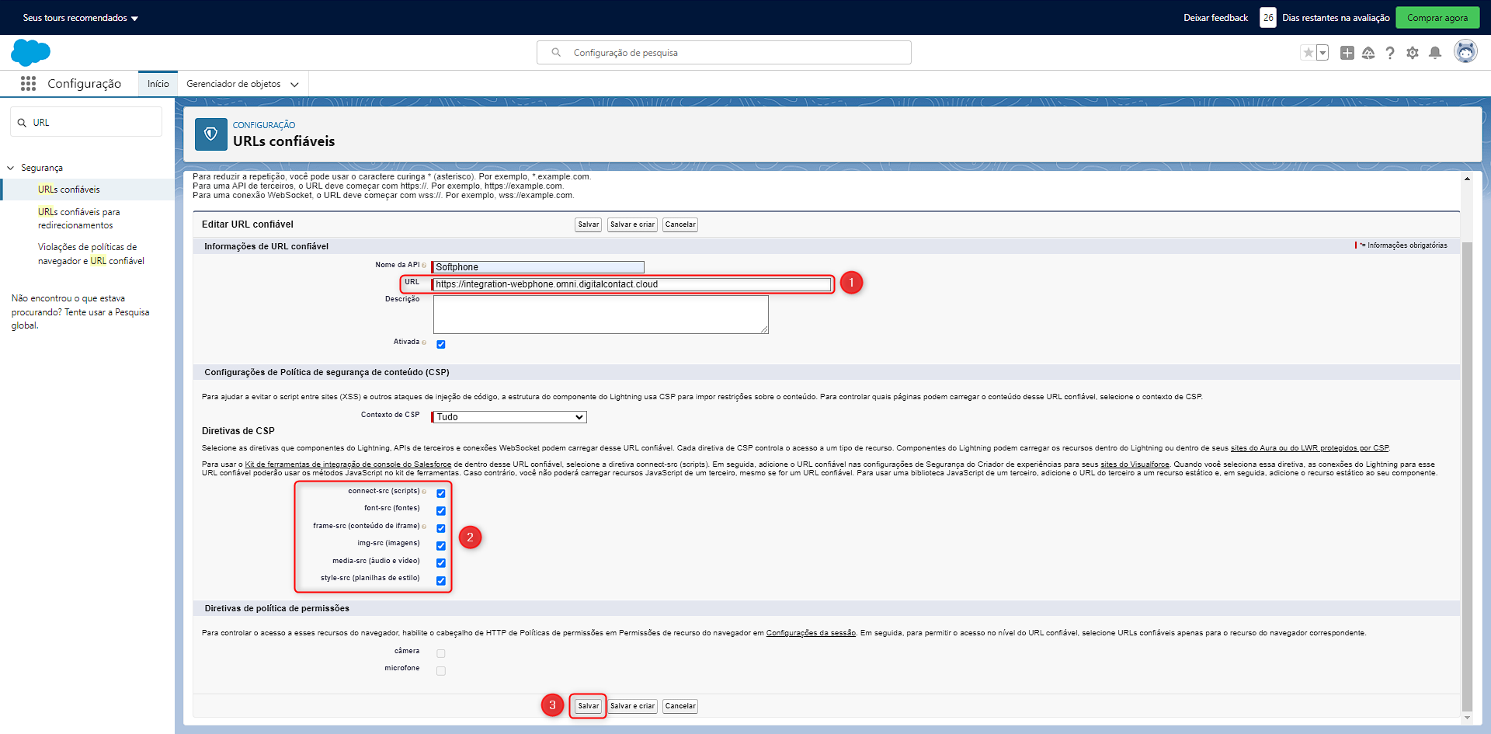Click the bottom Salvar e criar button
Viewport: 1491px width, 734px height.
click(x=632, y=706)
